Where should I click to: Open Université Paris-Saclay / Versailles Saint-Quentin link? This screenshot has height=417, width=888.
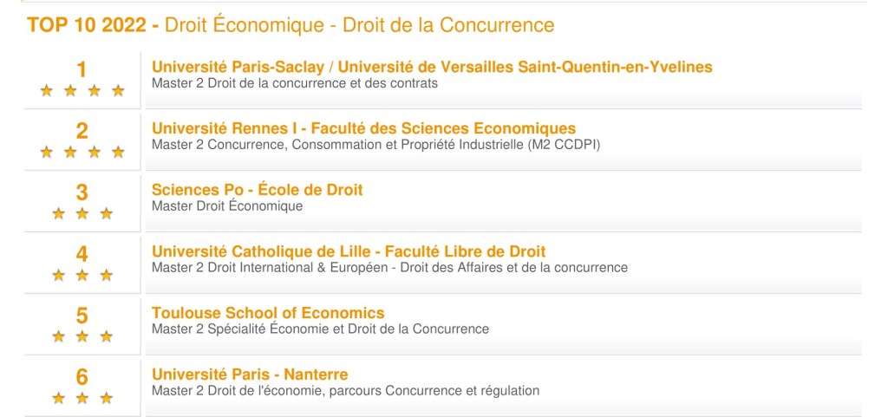pos(432,67)
